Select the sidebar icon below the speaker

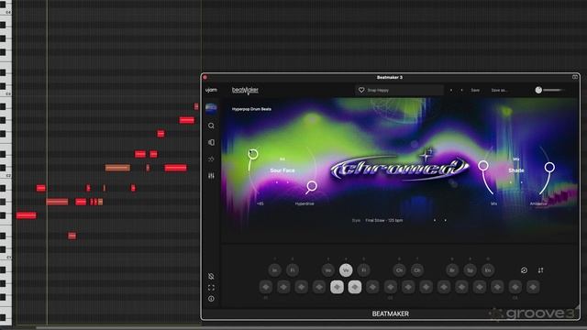211,159
